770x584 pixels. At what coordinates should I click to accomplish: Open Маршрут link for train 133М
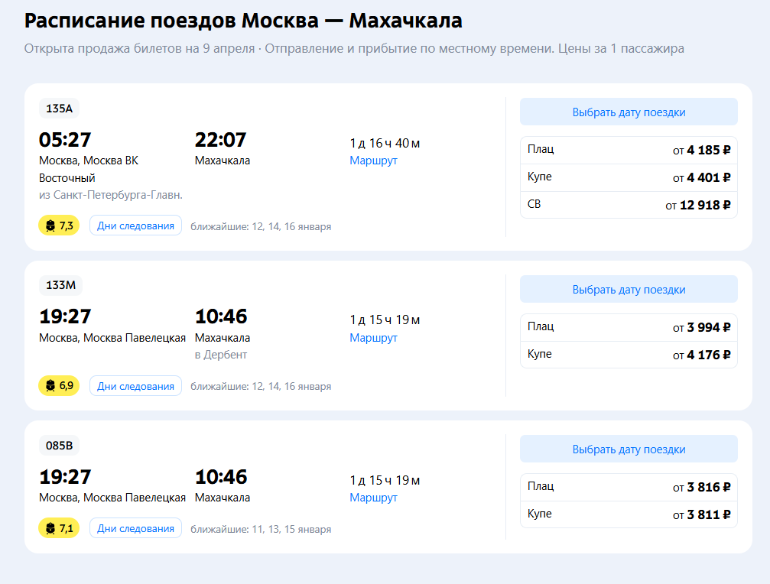373,338
